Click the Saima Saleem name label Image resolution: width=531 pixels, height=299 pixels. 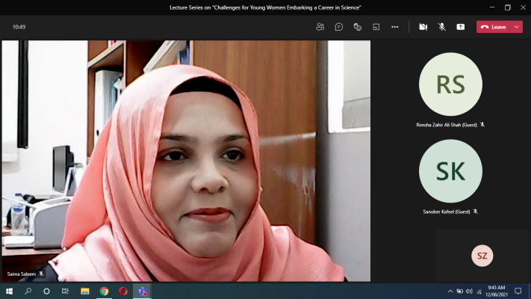pos(22,274)
